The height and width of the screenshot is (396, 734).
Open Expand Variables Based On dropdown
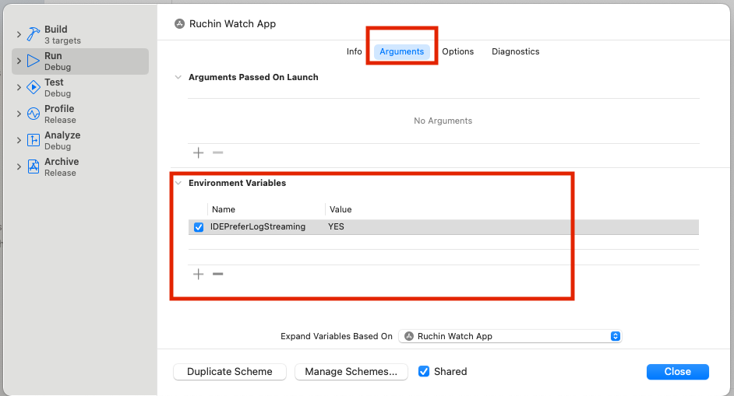(x=511, y=336)
